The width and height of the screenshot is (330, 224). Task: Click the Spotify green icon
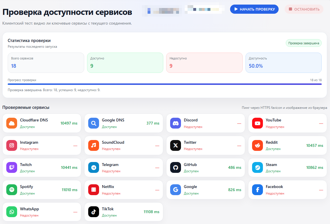coord(12,190)
